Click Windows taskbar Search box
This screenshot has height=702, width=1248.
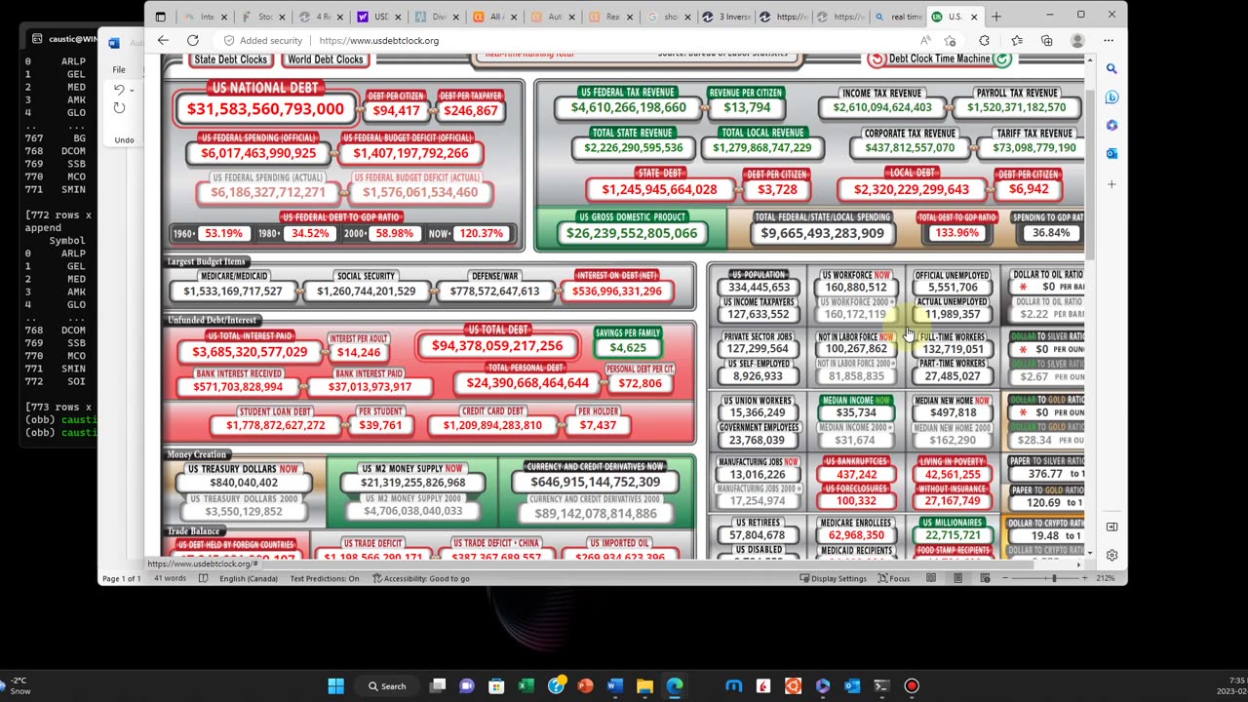(386, 685)
